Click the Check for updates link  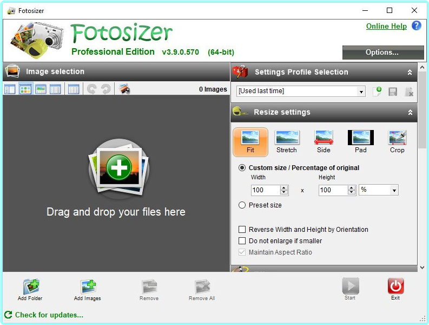coord(49,315)
